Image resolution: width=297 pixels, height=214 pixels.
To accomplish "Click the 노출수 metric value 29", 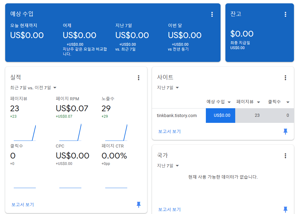I will pyautogui.click(x=106, y=109).
